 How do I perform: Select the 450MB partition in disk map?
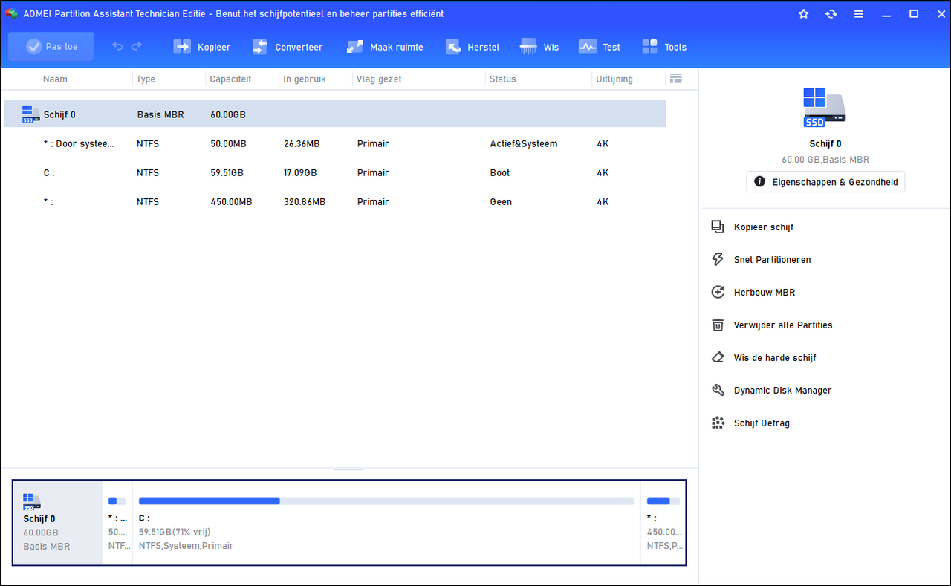(663, 522)
